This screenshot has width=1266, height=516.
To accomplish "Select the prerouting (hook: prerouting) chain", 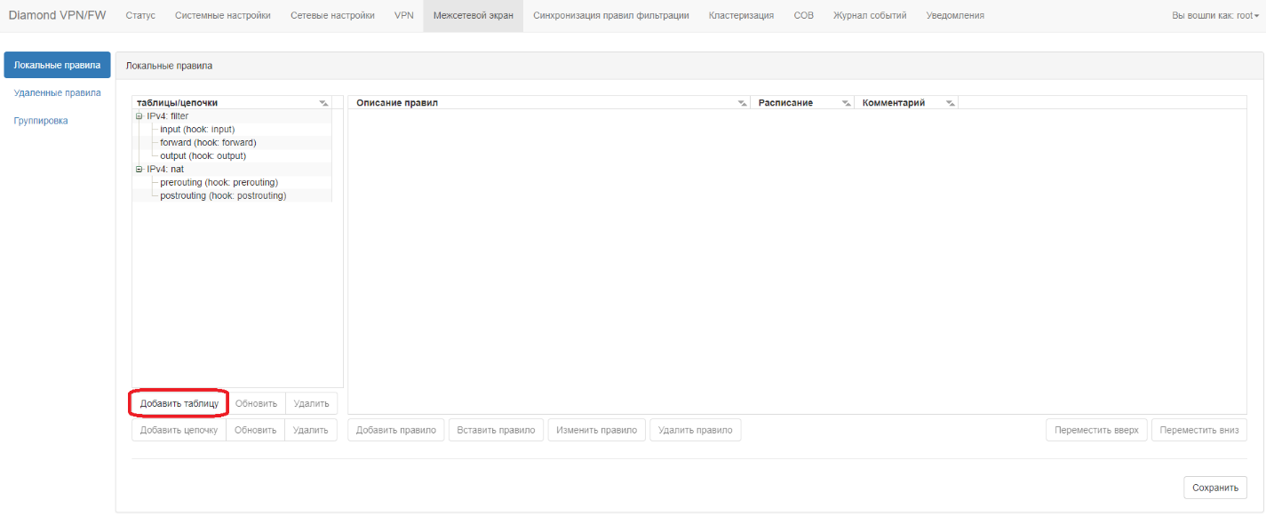I will point(219,182).
